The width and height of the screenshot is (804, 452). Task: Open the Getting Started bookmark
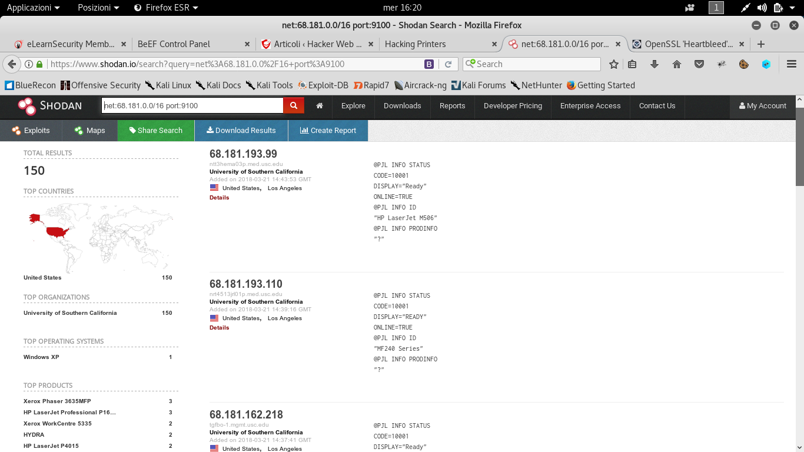[x=601, y=85]
